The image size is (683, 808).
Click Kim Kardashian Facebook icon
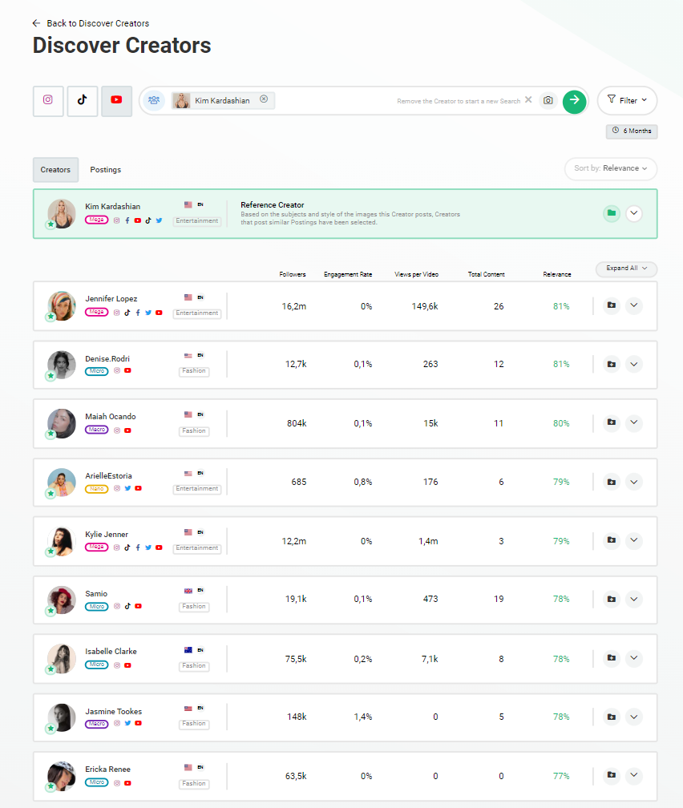click(127, 220)
